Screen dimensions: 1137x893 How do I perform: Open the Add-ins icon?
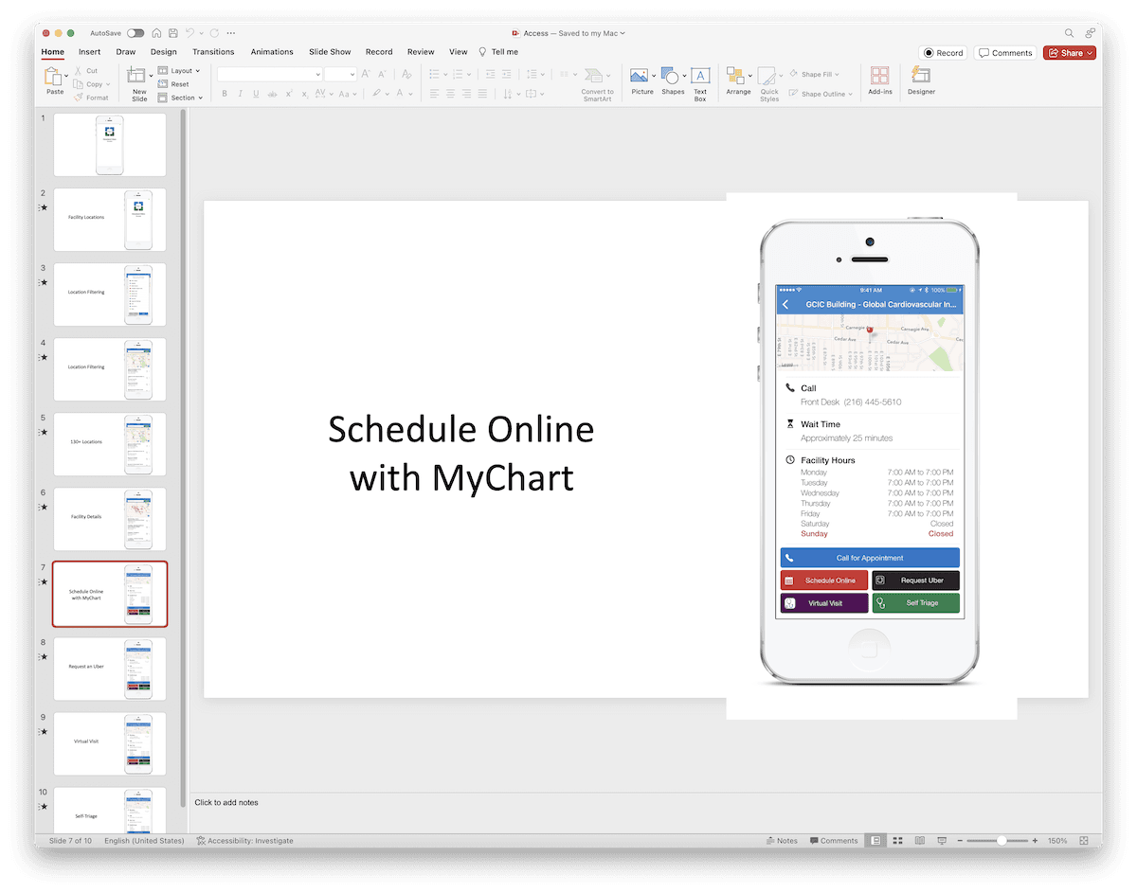click(x=879, y=76)
